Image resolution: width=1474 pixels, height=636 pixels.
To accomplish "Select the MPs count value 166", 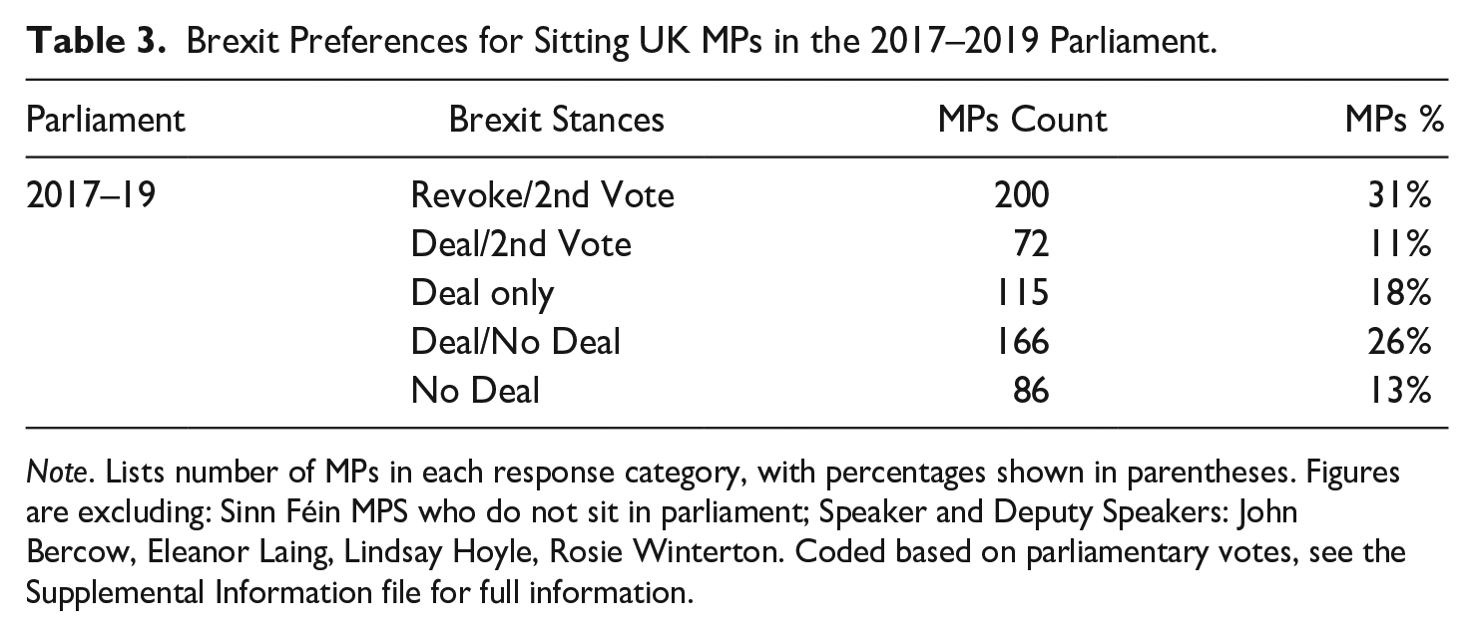I will pyautogui.click(x=1021, y=341).
